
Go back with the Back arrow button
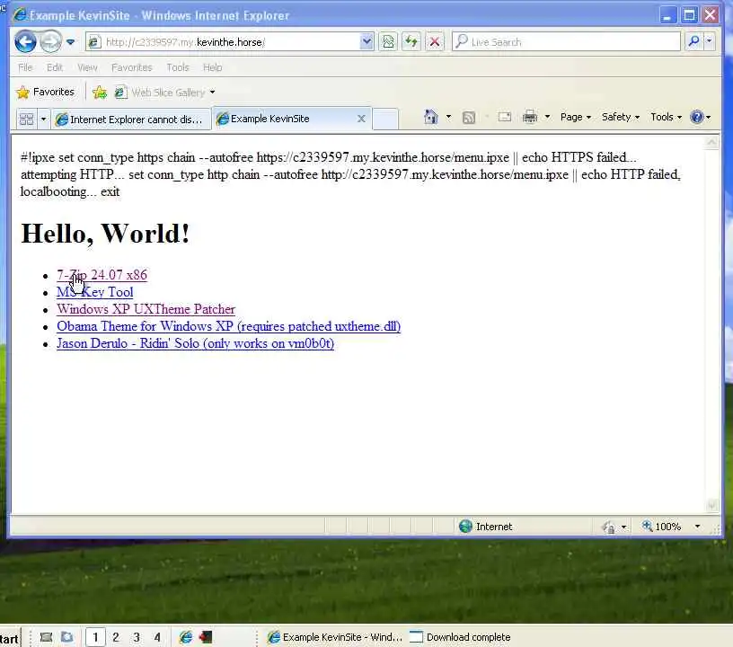(x=25, y=41)
